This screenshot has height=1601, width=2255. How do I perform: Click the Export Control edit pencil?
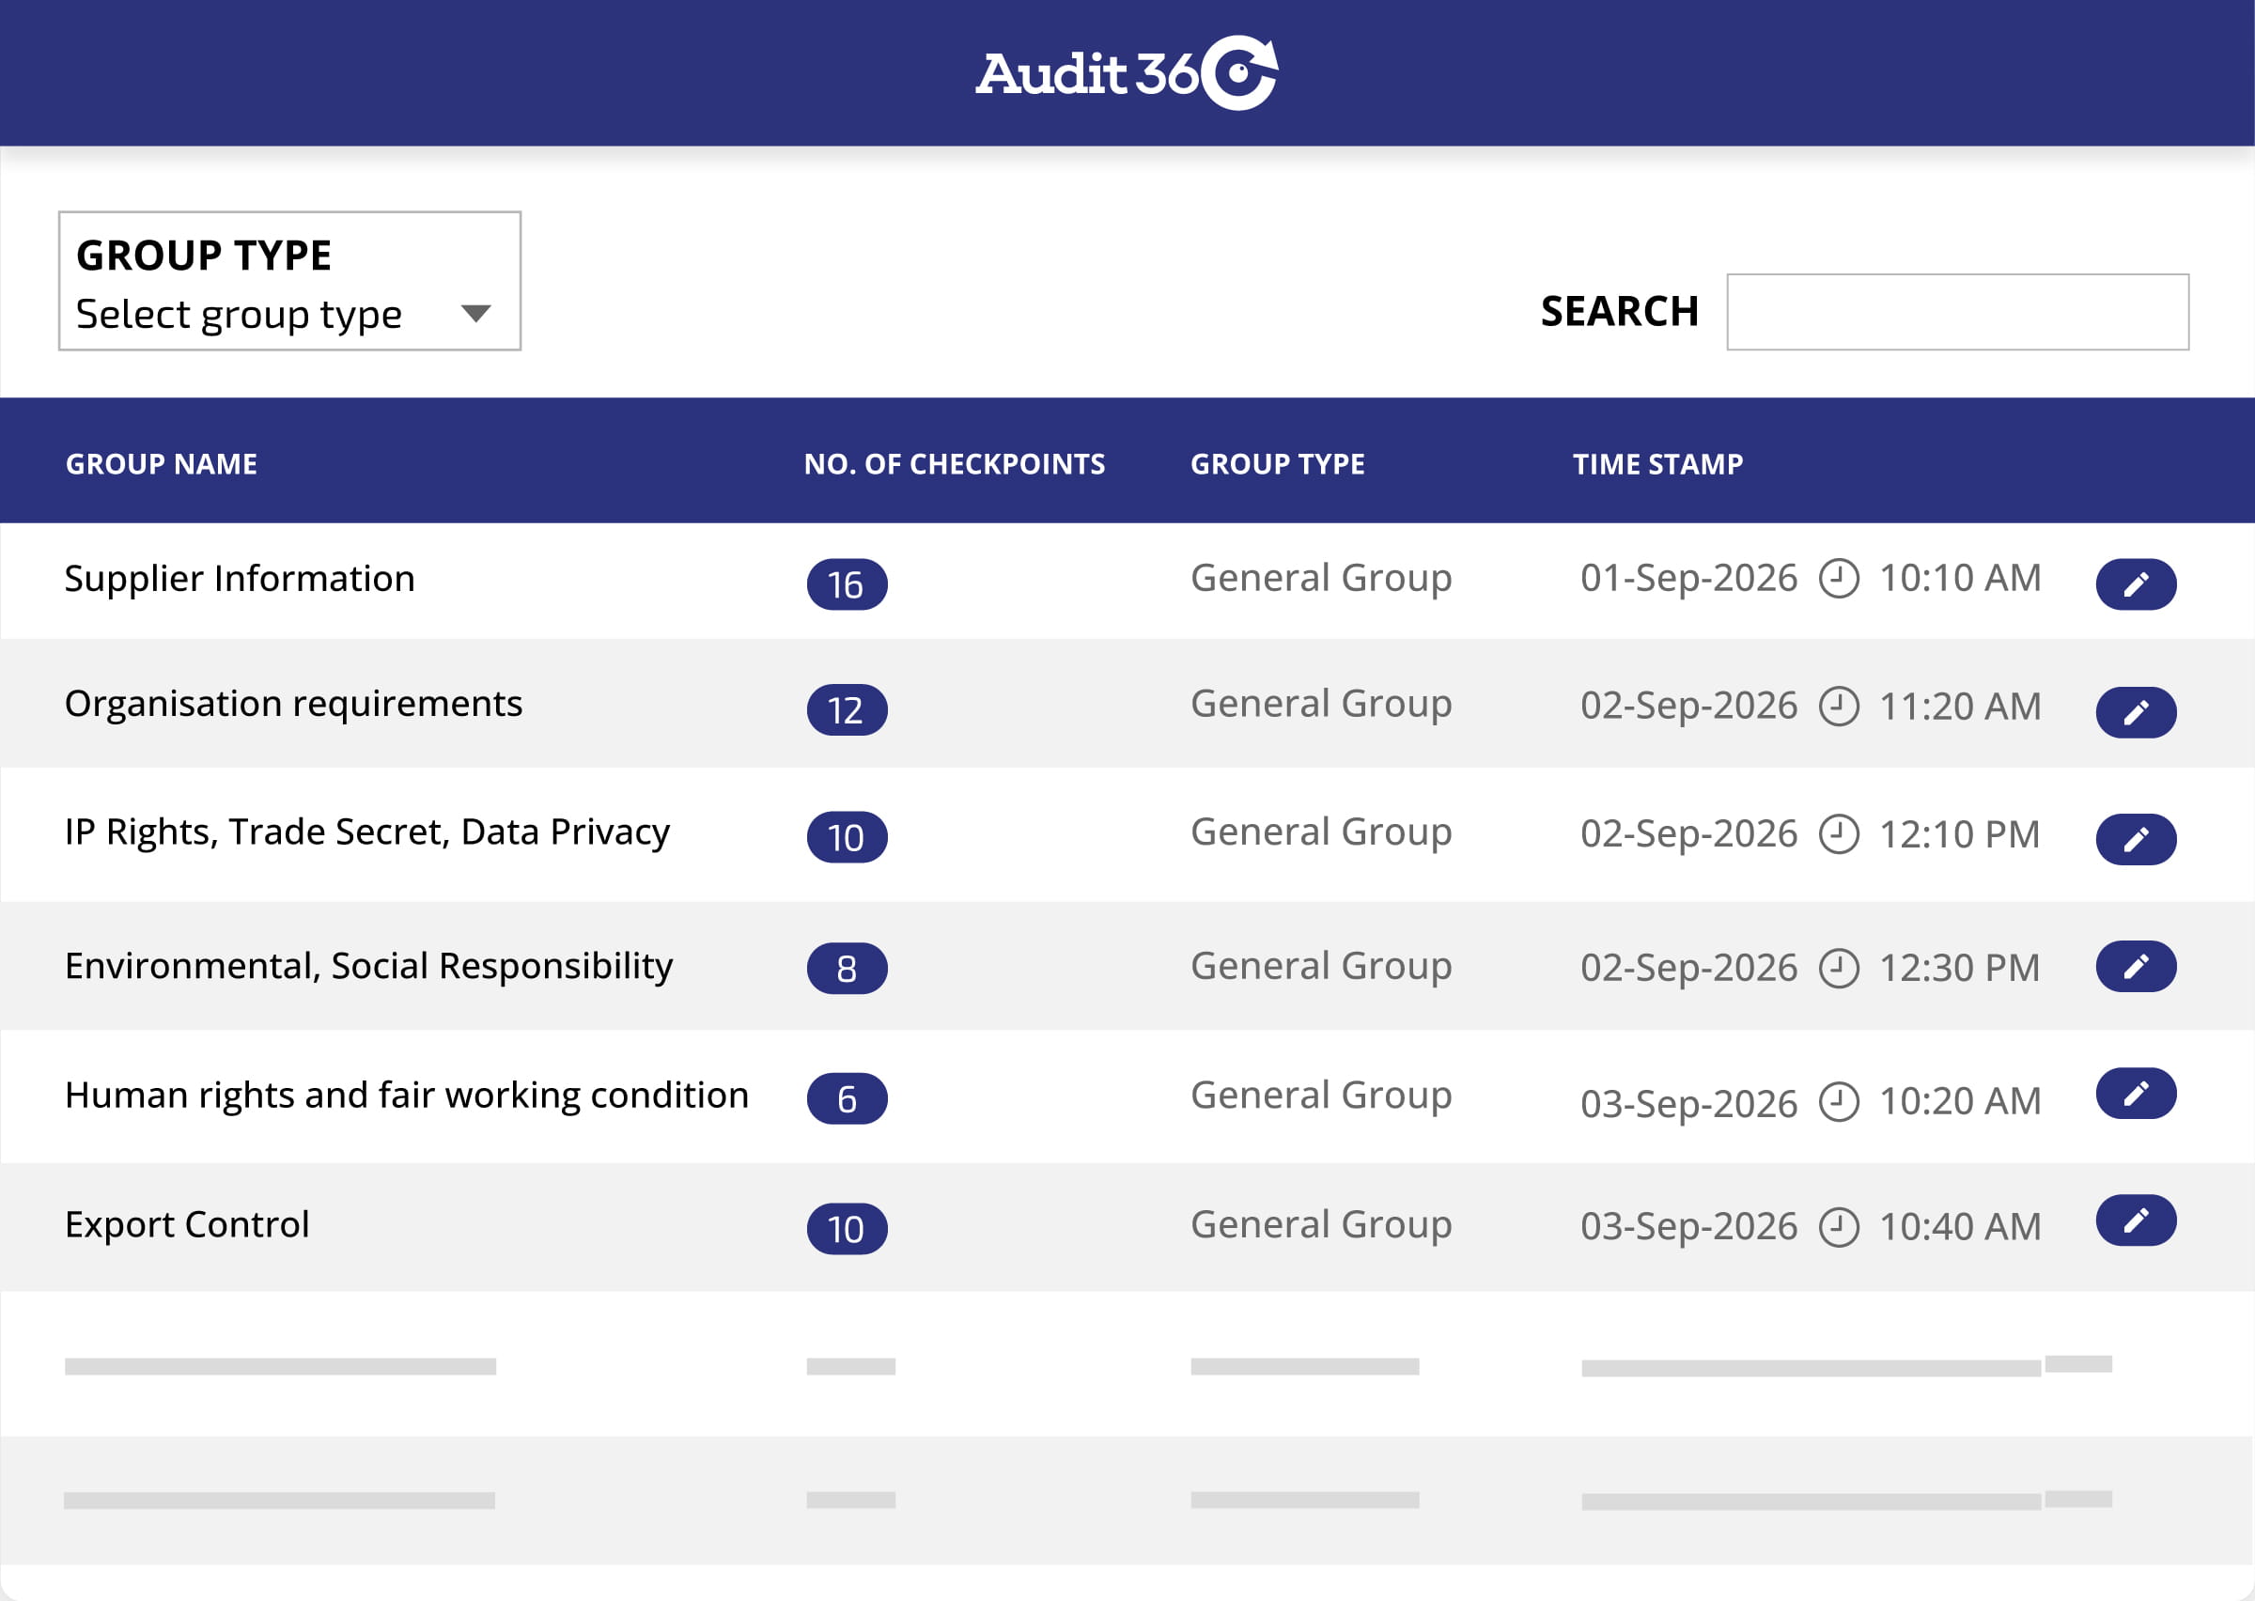[x=2136, y=1220]
